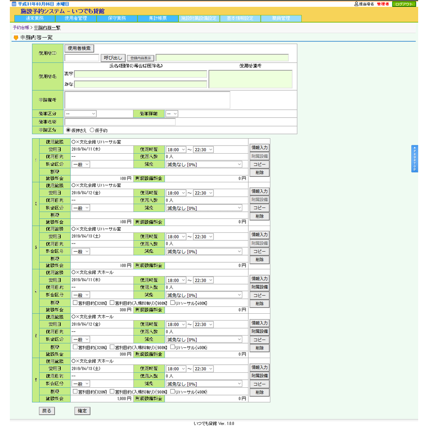Focus the 申請備考 text area
Screen dimensions: 428x428
point(147,100)
